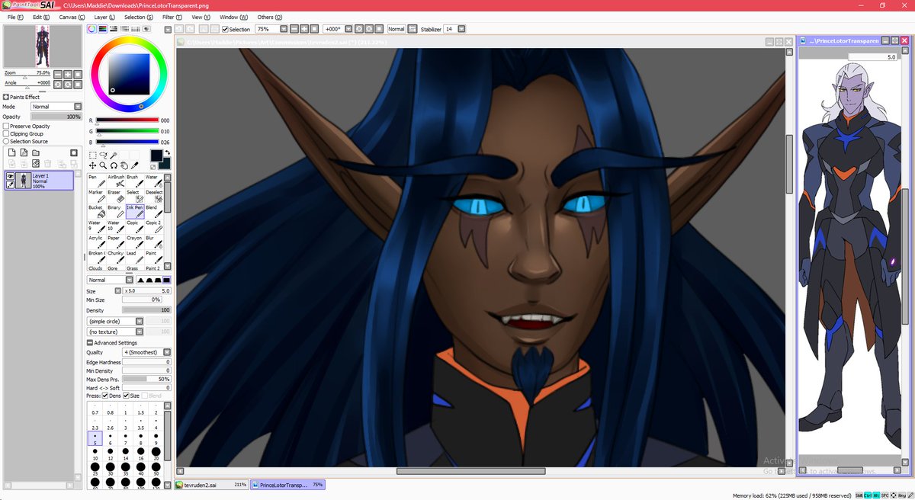Open the Canvas menu
Screen dimensions: 915x500
pyautogui.click(x=70, y=17)
